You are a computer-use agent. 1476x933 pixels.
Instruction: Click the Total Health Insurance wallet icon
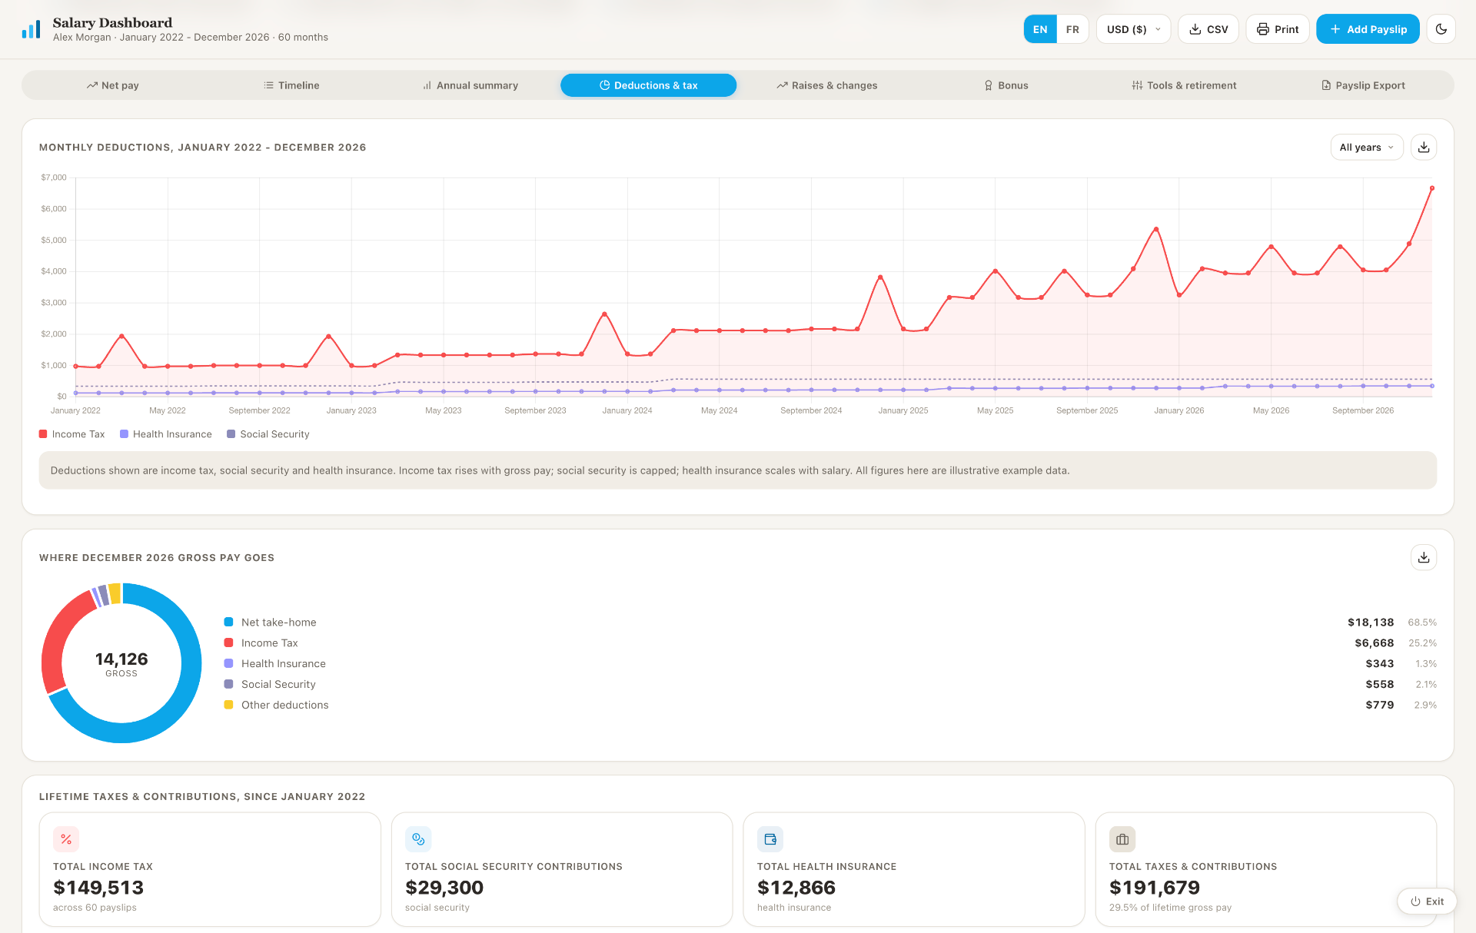tap(770, 839)
